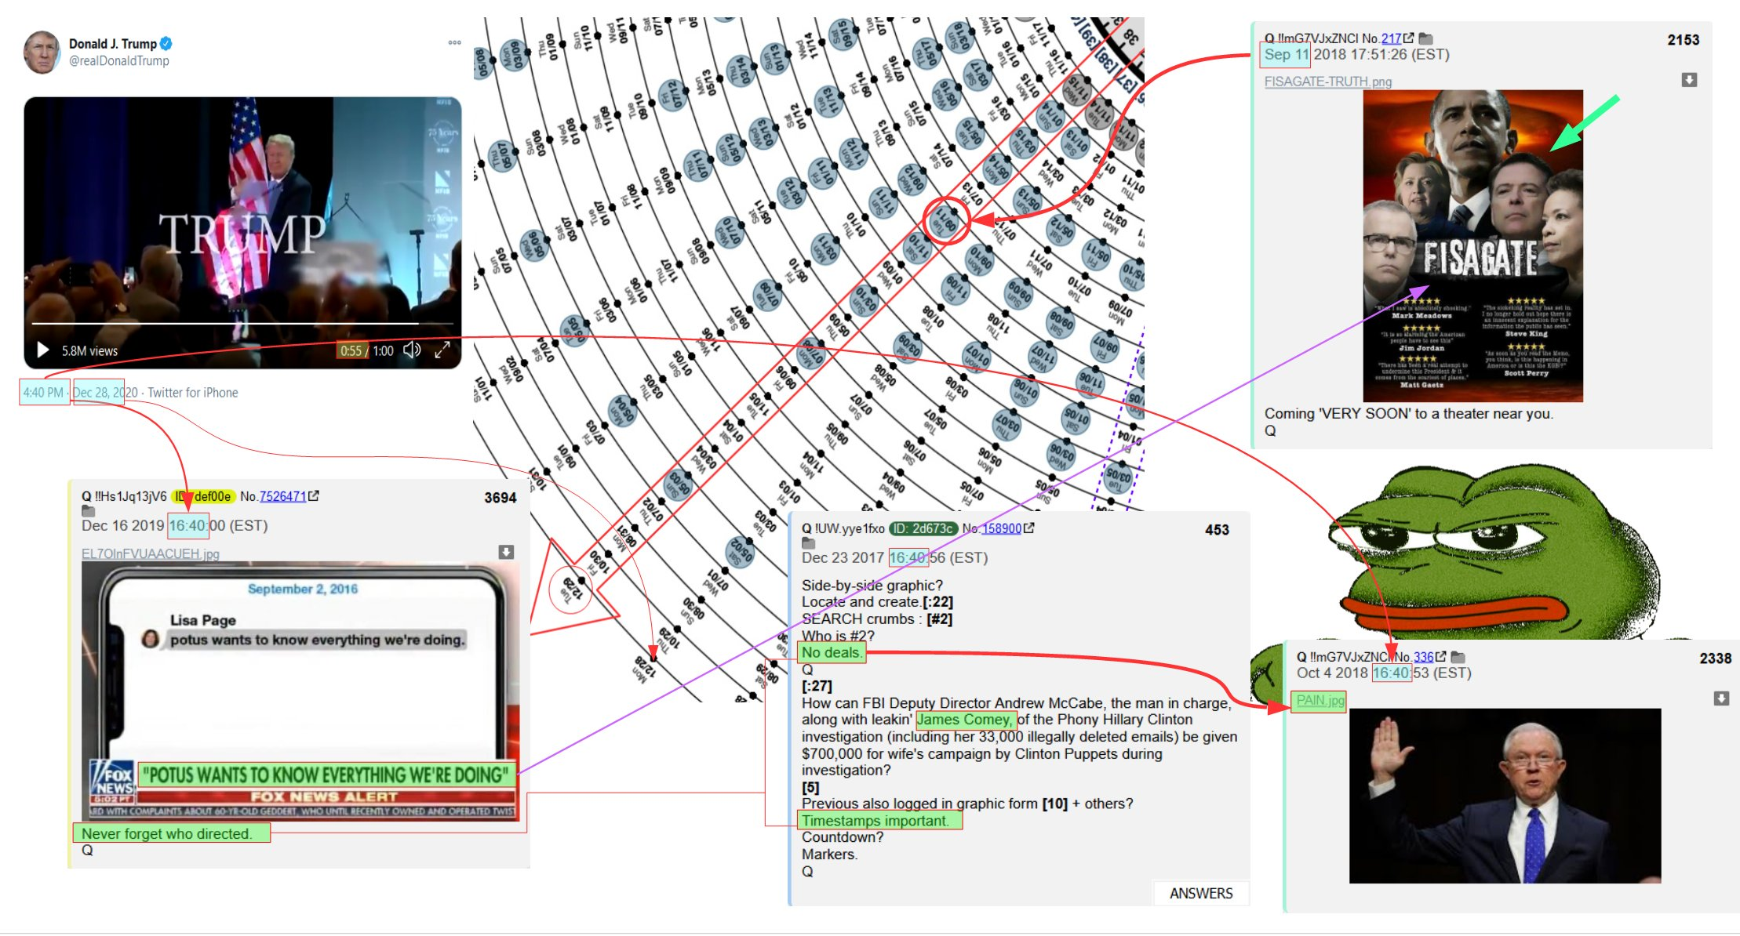
Task: Click the ID: 2d673c badge
Action: pos(923,528)
